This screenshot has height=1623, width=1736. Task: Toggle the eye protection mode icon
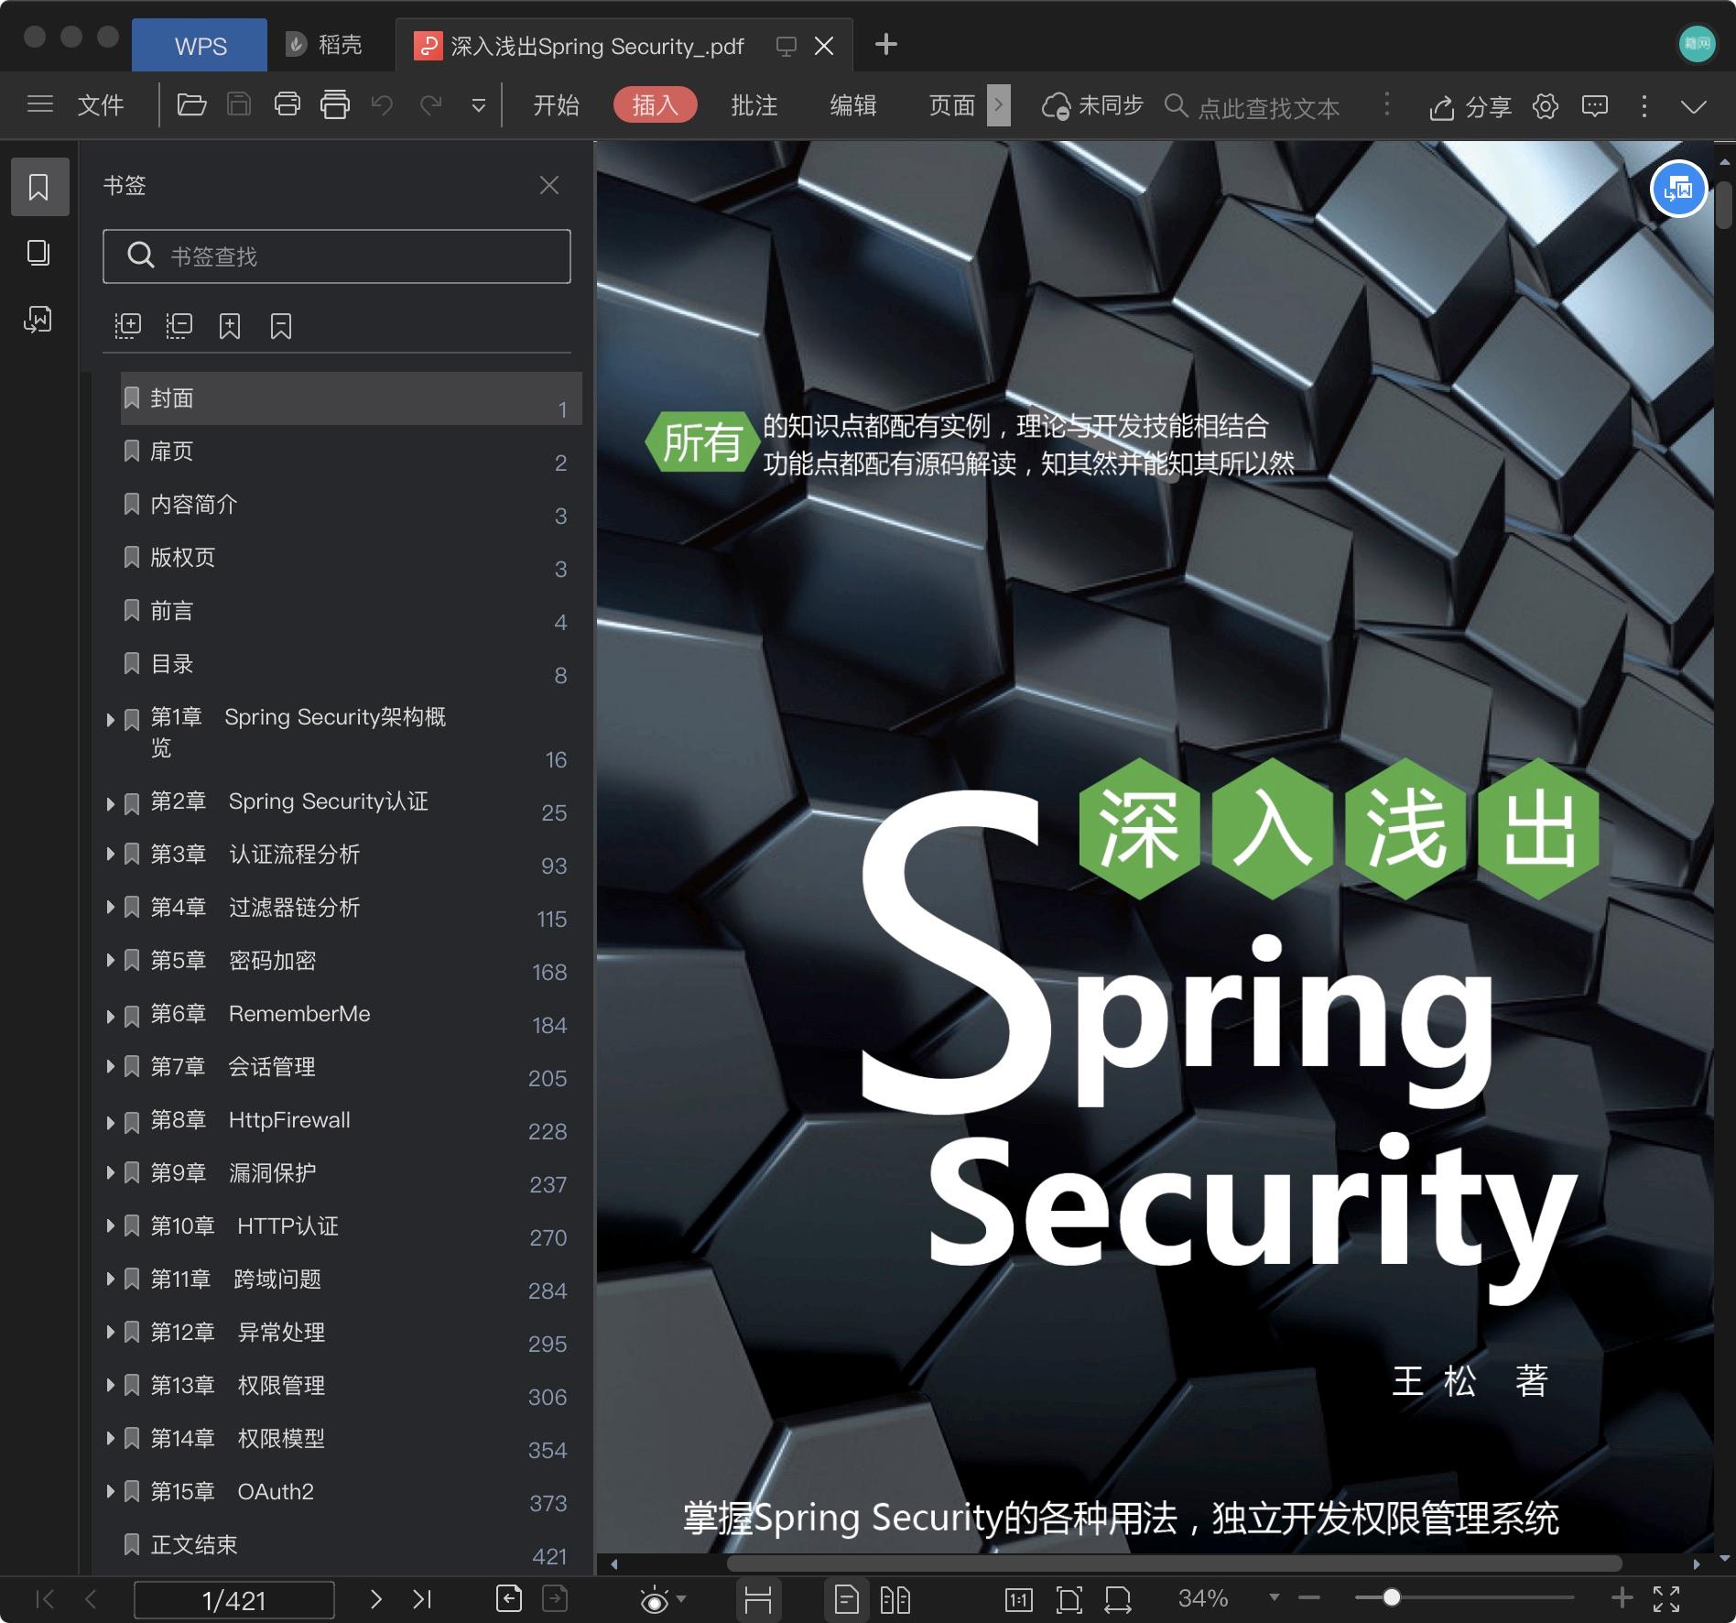tap(655, 1599)
